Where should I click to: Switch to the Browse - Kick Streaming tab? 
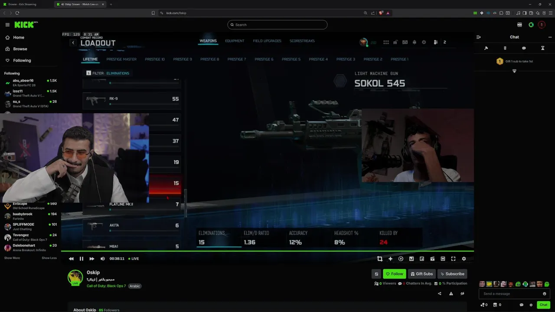tap(27, 4)
